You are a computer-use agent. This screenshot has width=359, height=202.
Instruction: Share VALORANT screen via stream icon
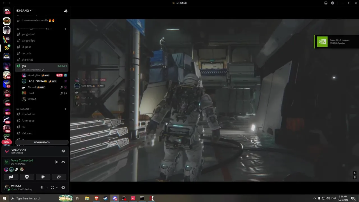(63, 151)
